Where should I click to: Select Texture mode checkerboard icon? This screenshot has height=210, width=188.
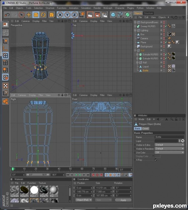[5, 86]
